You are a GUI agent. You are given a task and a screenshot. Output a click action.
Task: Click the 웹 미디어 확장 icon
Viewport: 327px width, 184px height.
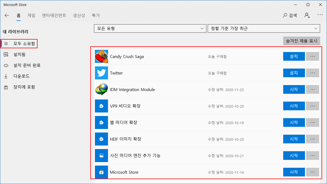click(101, 122)
